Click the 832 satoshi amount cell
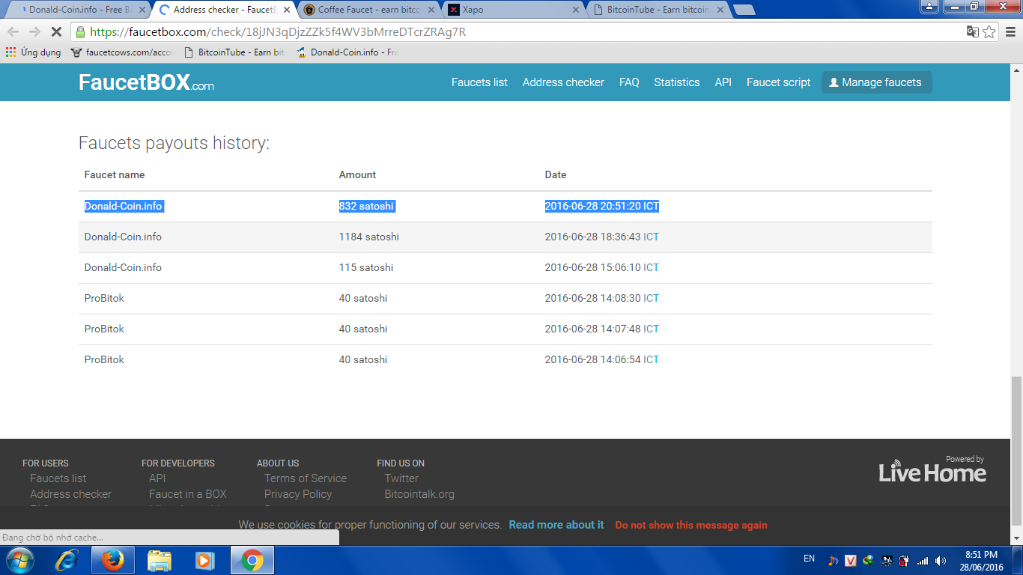This screenshot has height=575, width=1023. tap(366, 206)
